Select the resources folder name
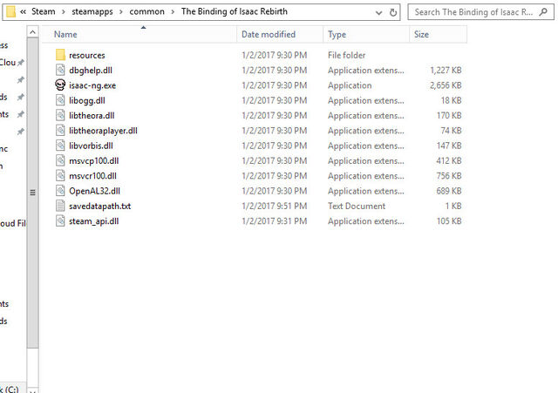The width and height of the screenshot is (558, 393). pos(87,55)
